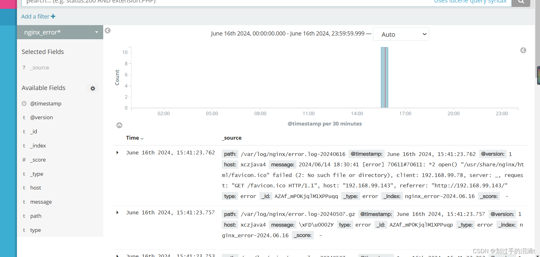Select the @timestamp available field

click(46, 104)
